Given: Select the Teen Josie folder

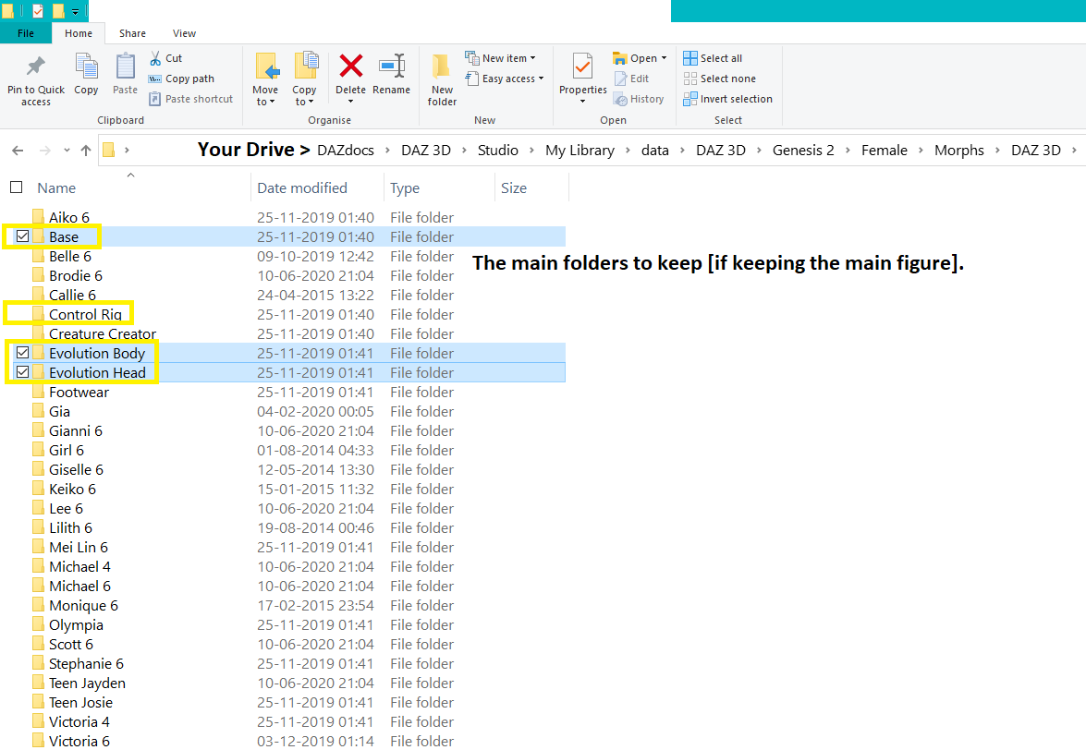Looking at the screenshot, I should point(80,702).
